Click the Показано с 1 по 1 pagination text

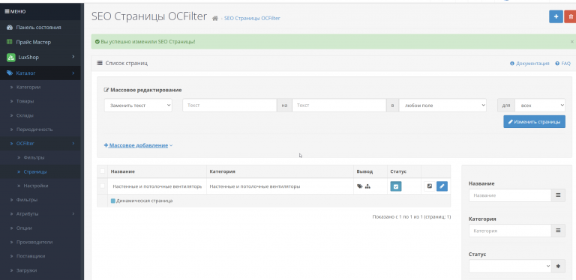pyautogui.click(x=412, y=217)
